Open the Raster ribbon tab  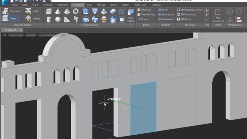[x=126, y=5]
